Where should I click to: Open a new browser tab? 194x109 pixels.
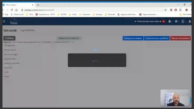point(38,5)
